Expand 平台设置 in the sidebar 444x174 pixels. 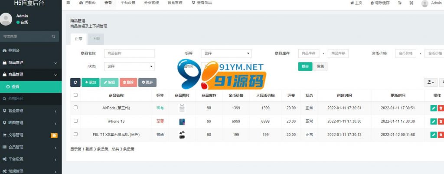click(31, 159)
